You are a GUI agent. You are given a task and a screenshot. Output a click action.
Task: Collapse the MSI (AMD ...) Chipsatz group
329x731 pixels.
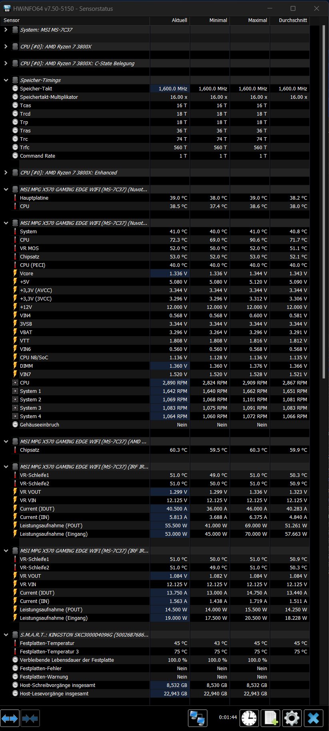pos(6,441)
